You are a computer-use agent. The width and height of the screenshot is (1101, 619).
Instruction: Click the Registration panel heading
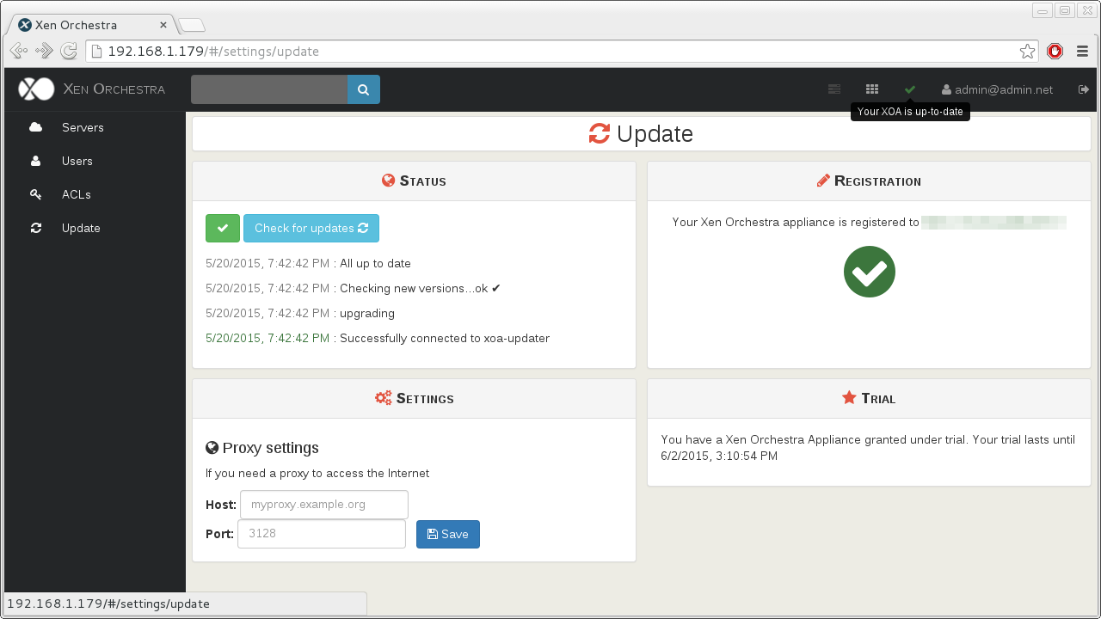pyautogui.click(x=869, y=181)
